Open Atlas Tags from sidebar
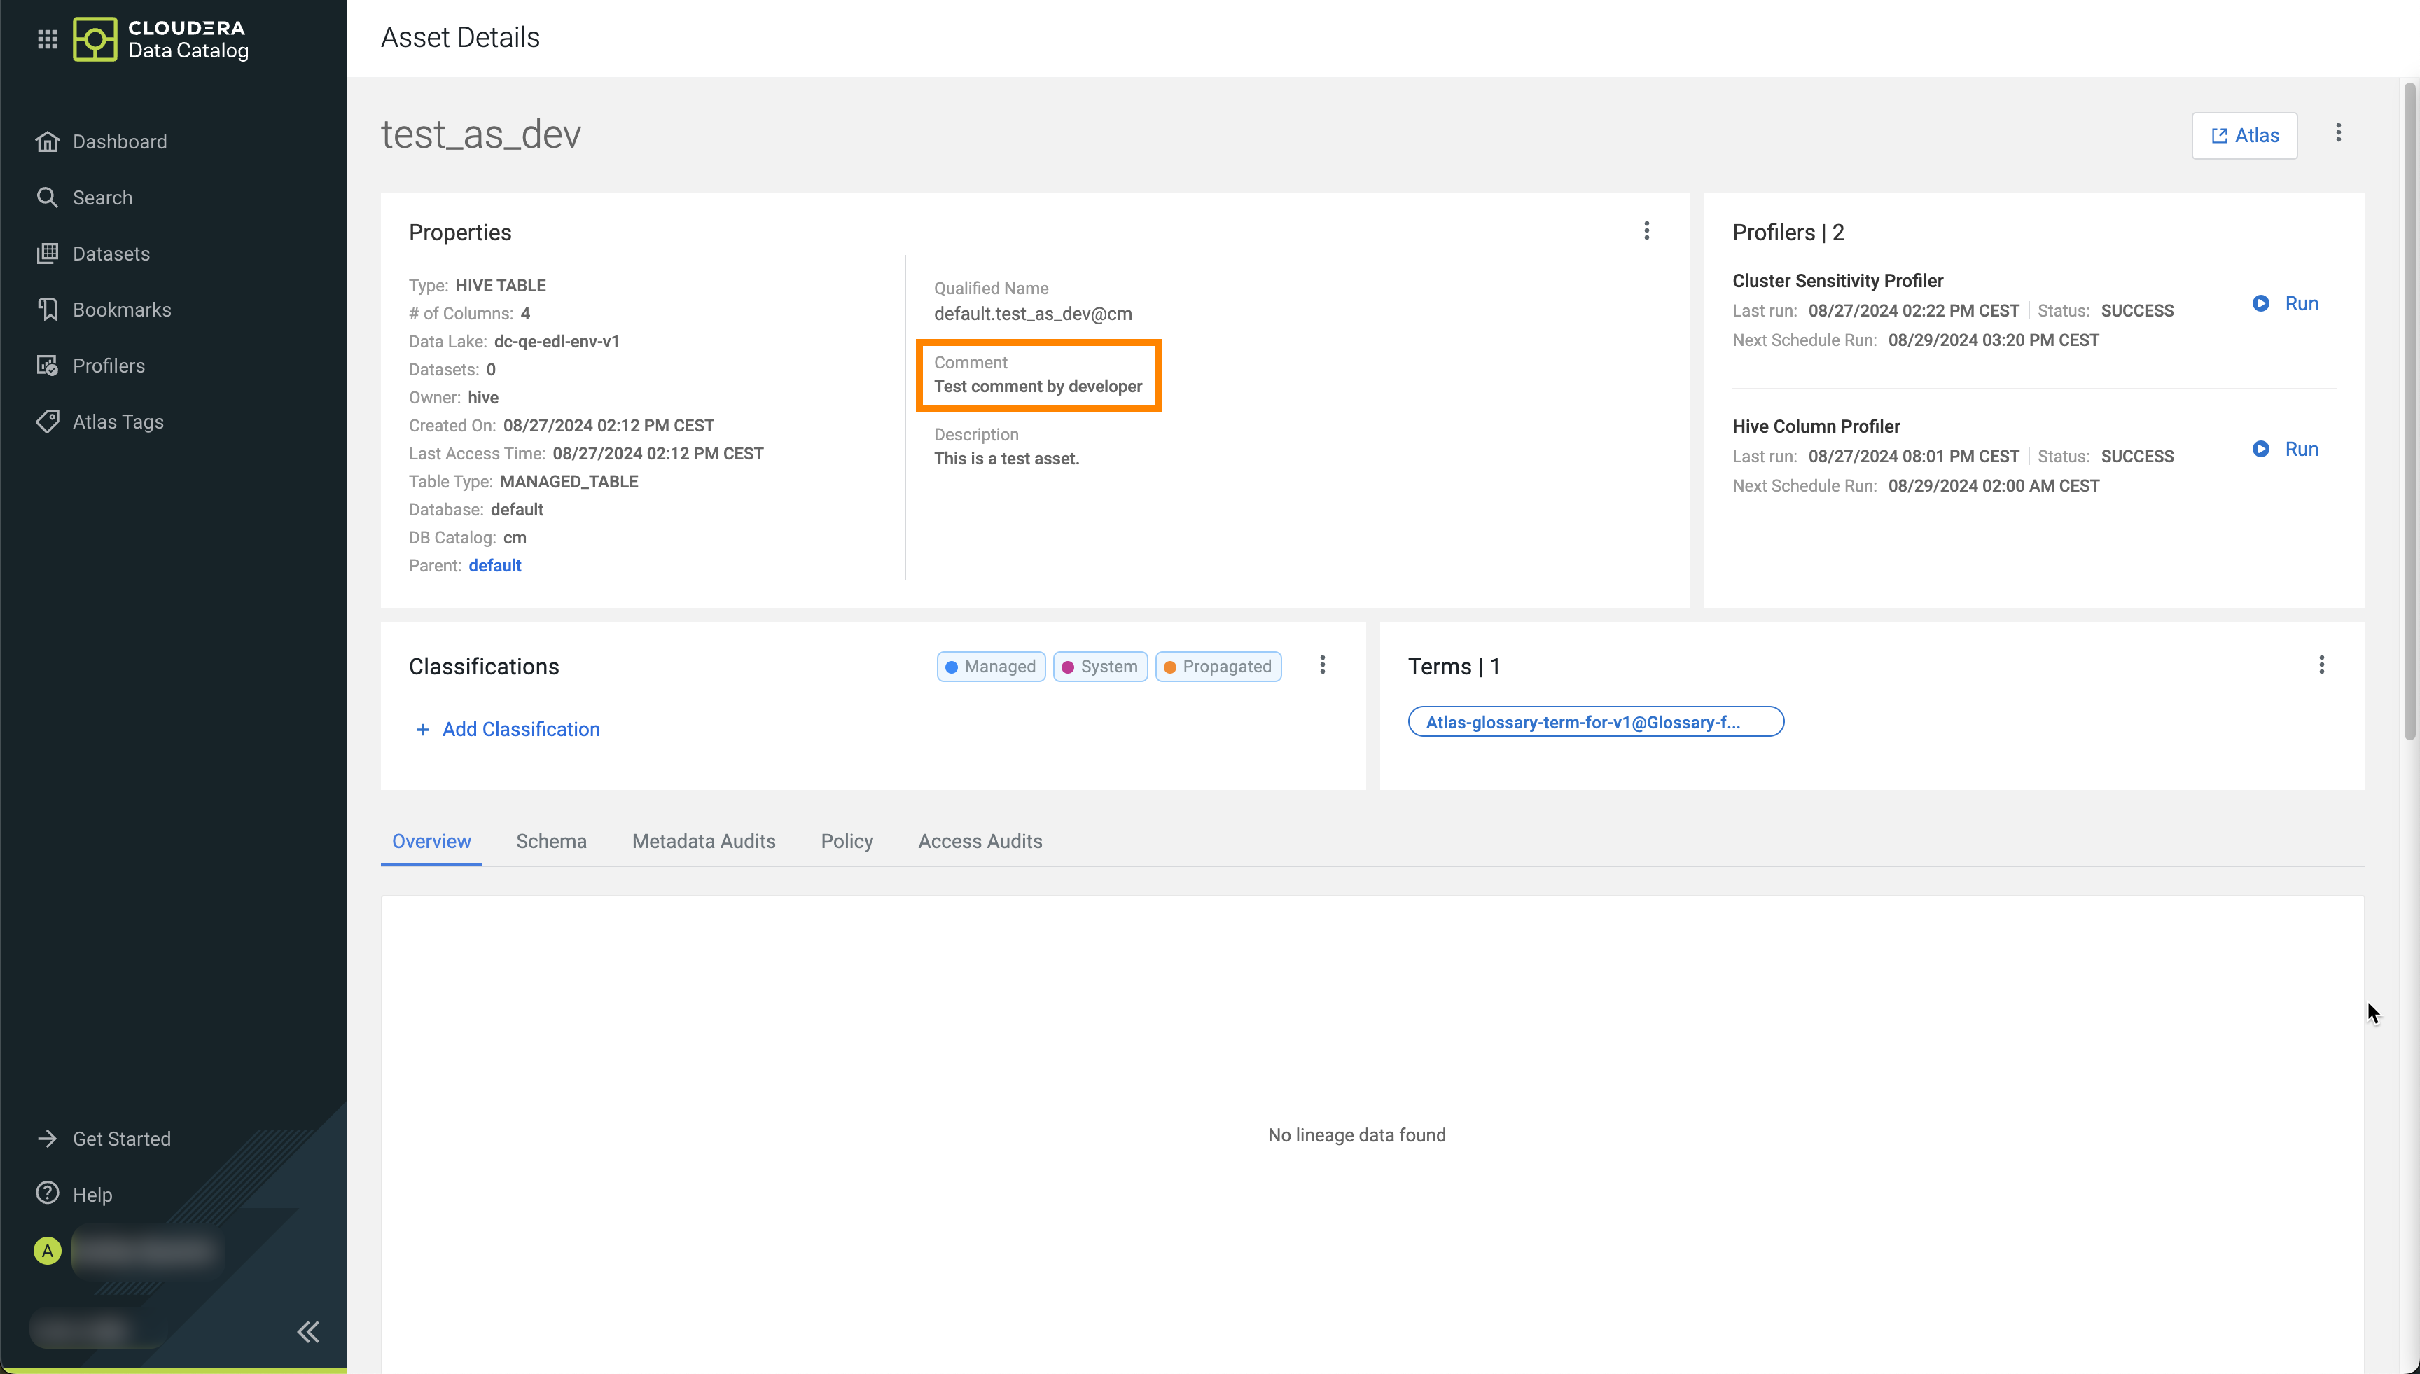Image resolution: width=2420 pixels, height=1374 pixels. click(x=117, y=422)
